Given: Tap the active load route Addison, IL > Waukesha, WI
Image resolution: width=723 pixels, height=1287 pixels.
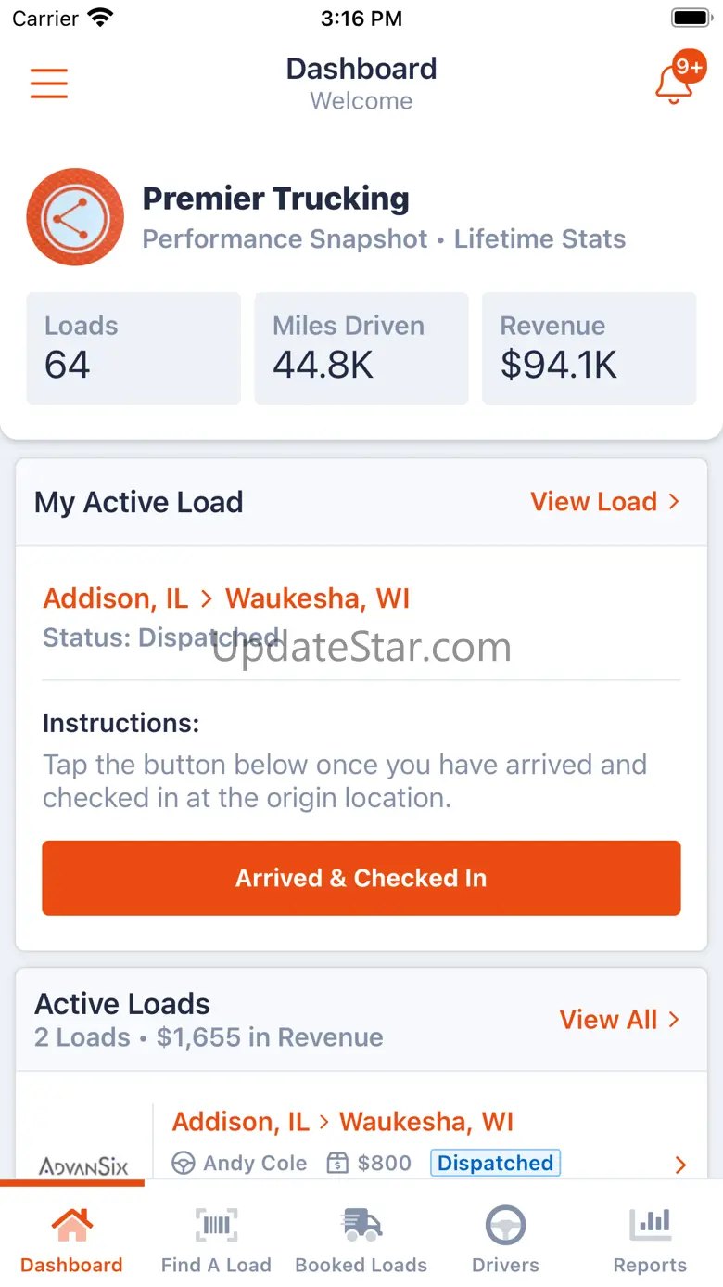Looking at the screenshot, I should pos(226,598).
